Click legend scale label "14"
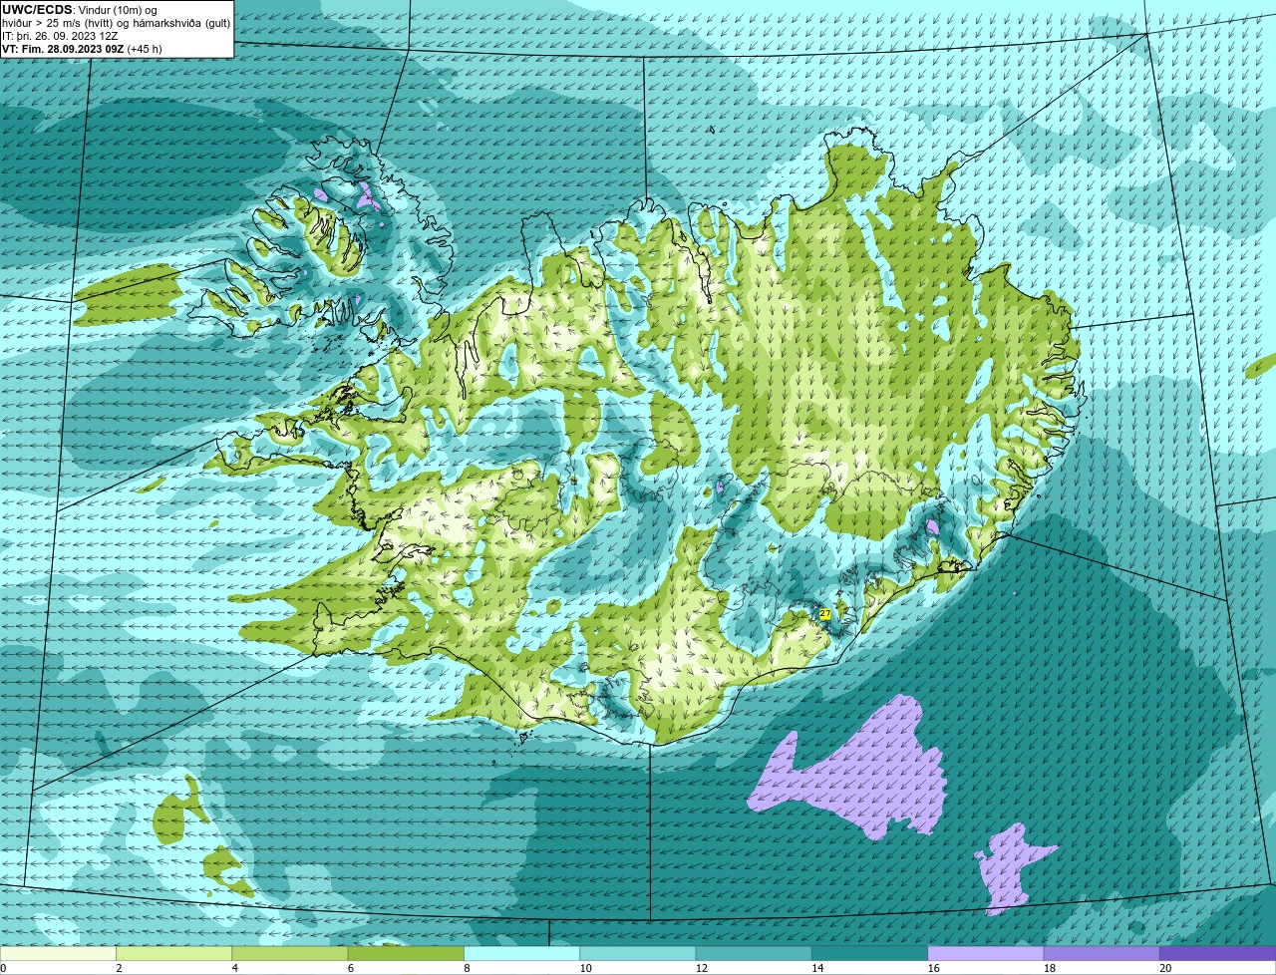The width and height of the screenshot is (1276, 975). coord(817,968)
